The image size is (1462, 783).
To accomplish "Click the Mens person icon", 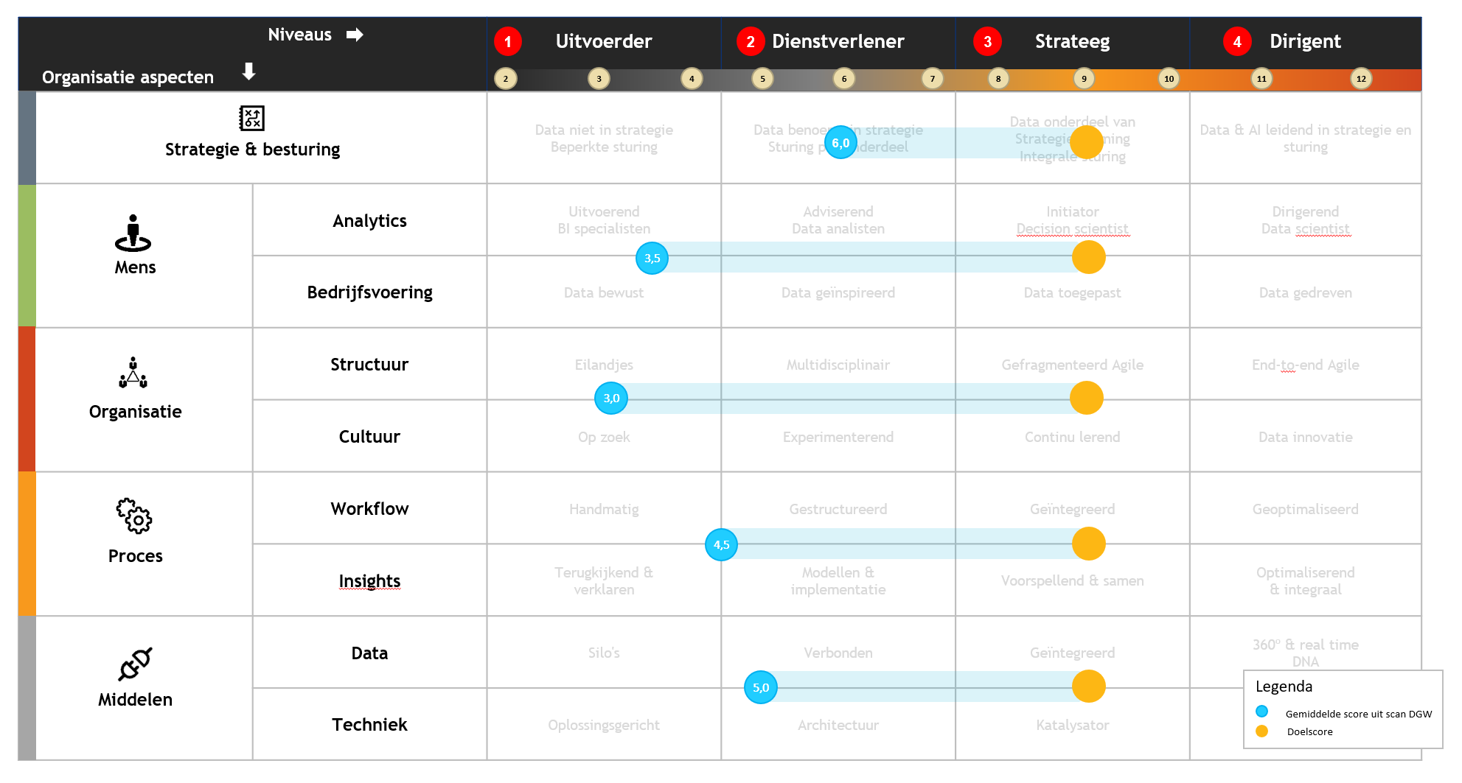I will tap(133, 233).
